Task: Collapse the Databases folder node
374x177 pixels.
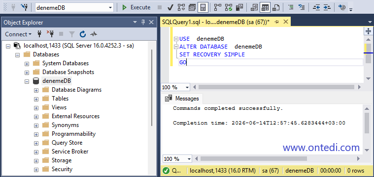Action: pos(17,54)
